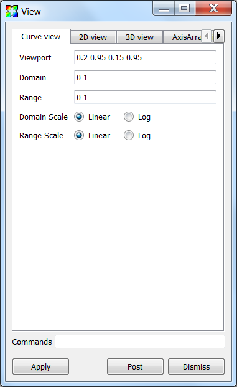The image size is (237, 387).
Task: Switch to the Curve view tab
Action: [41, 37]
